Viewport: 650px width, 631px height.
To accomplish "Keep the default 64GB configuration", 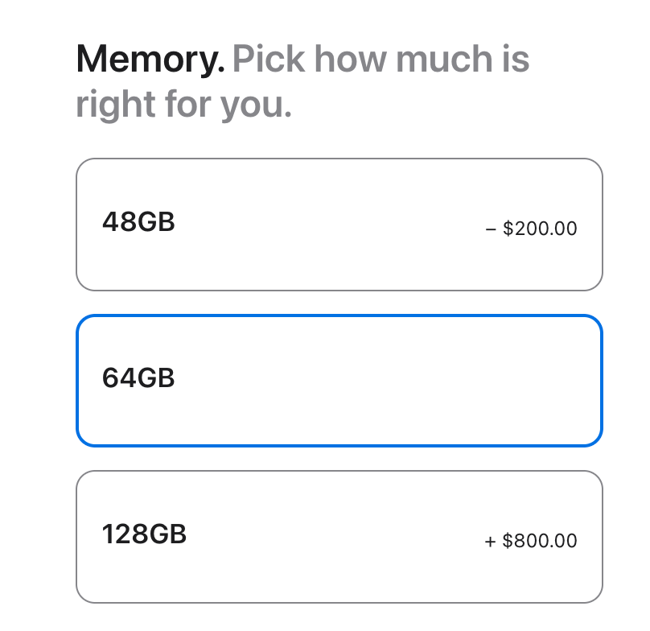I will [x=339, y=380].
